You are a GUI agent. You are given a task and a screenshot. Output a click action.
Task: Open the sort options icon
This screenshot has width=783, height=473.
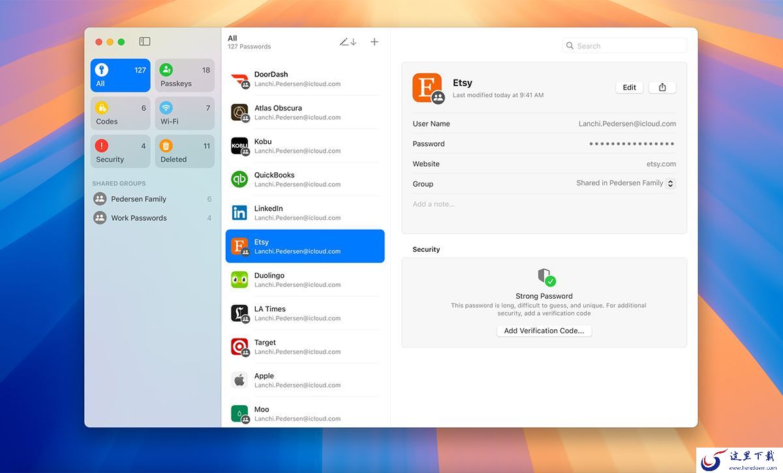(x=348, y=42)
